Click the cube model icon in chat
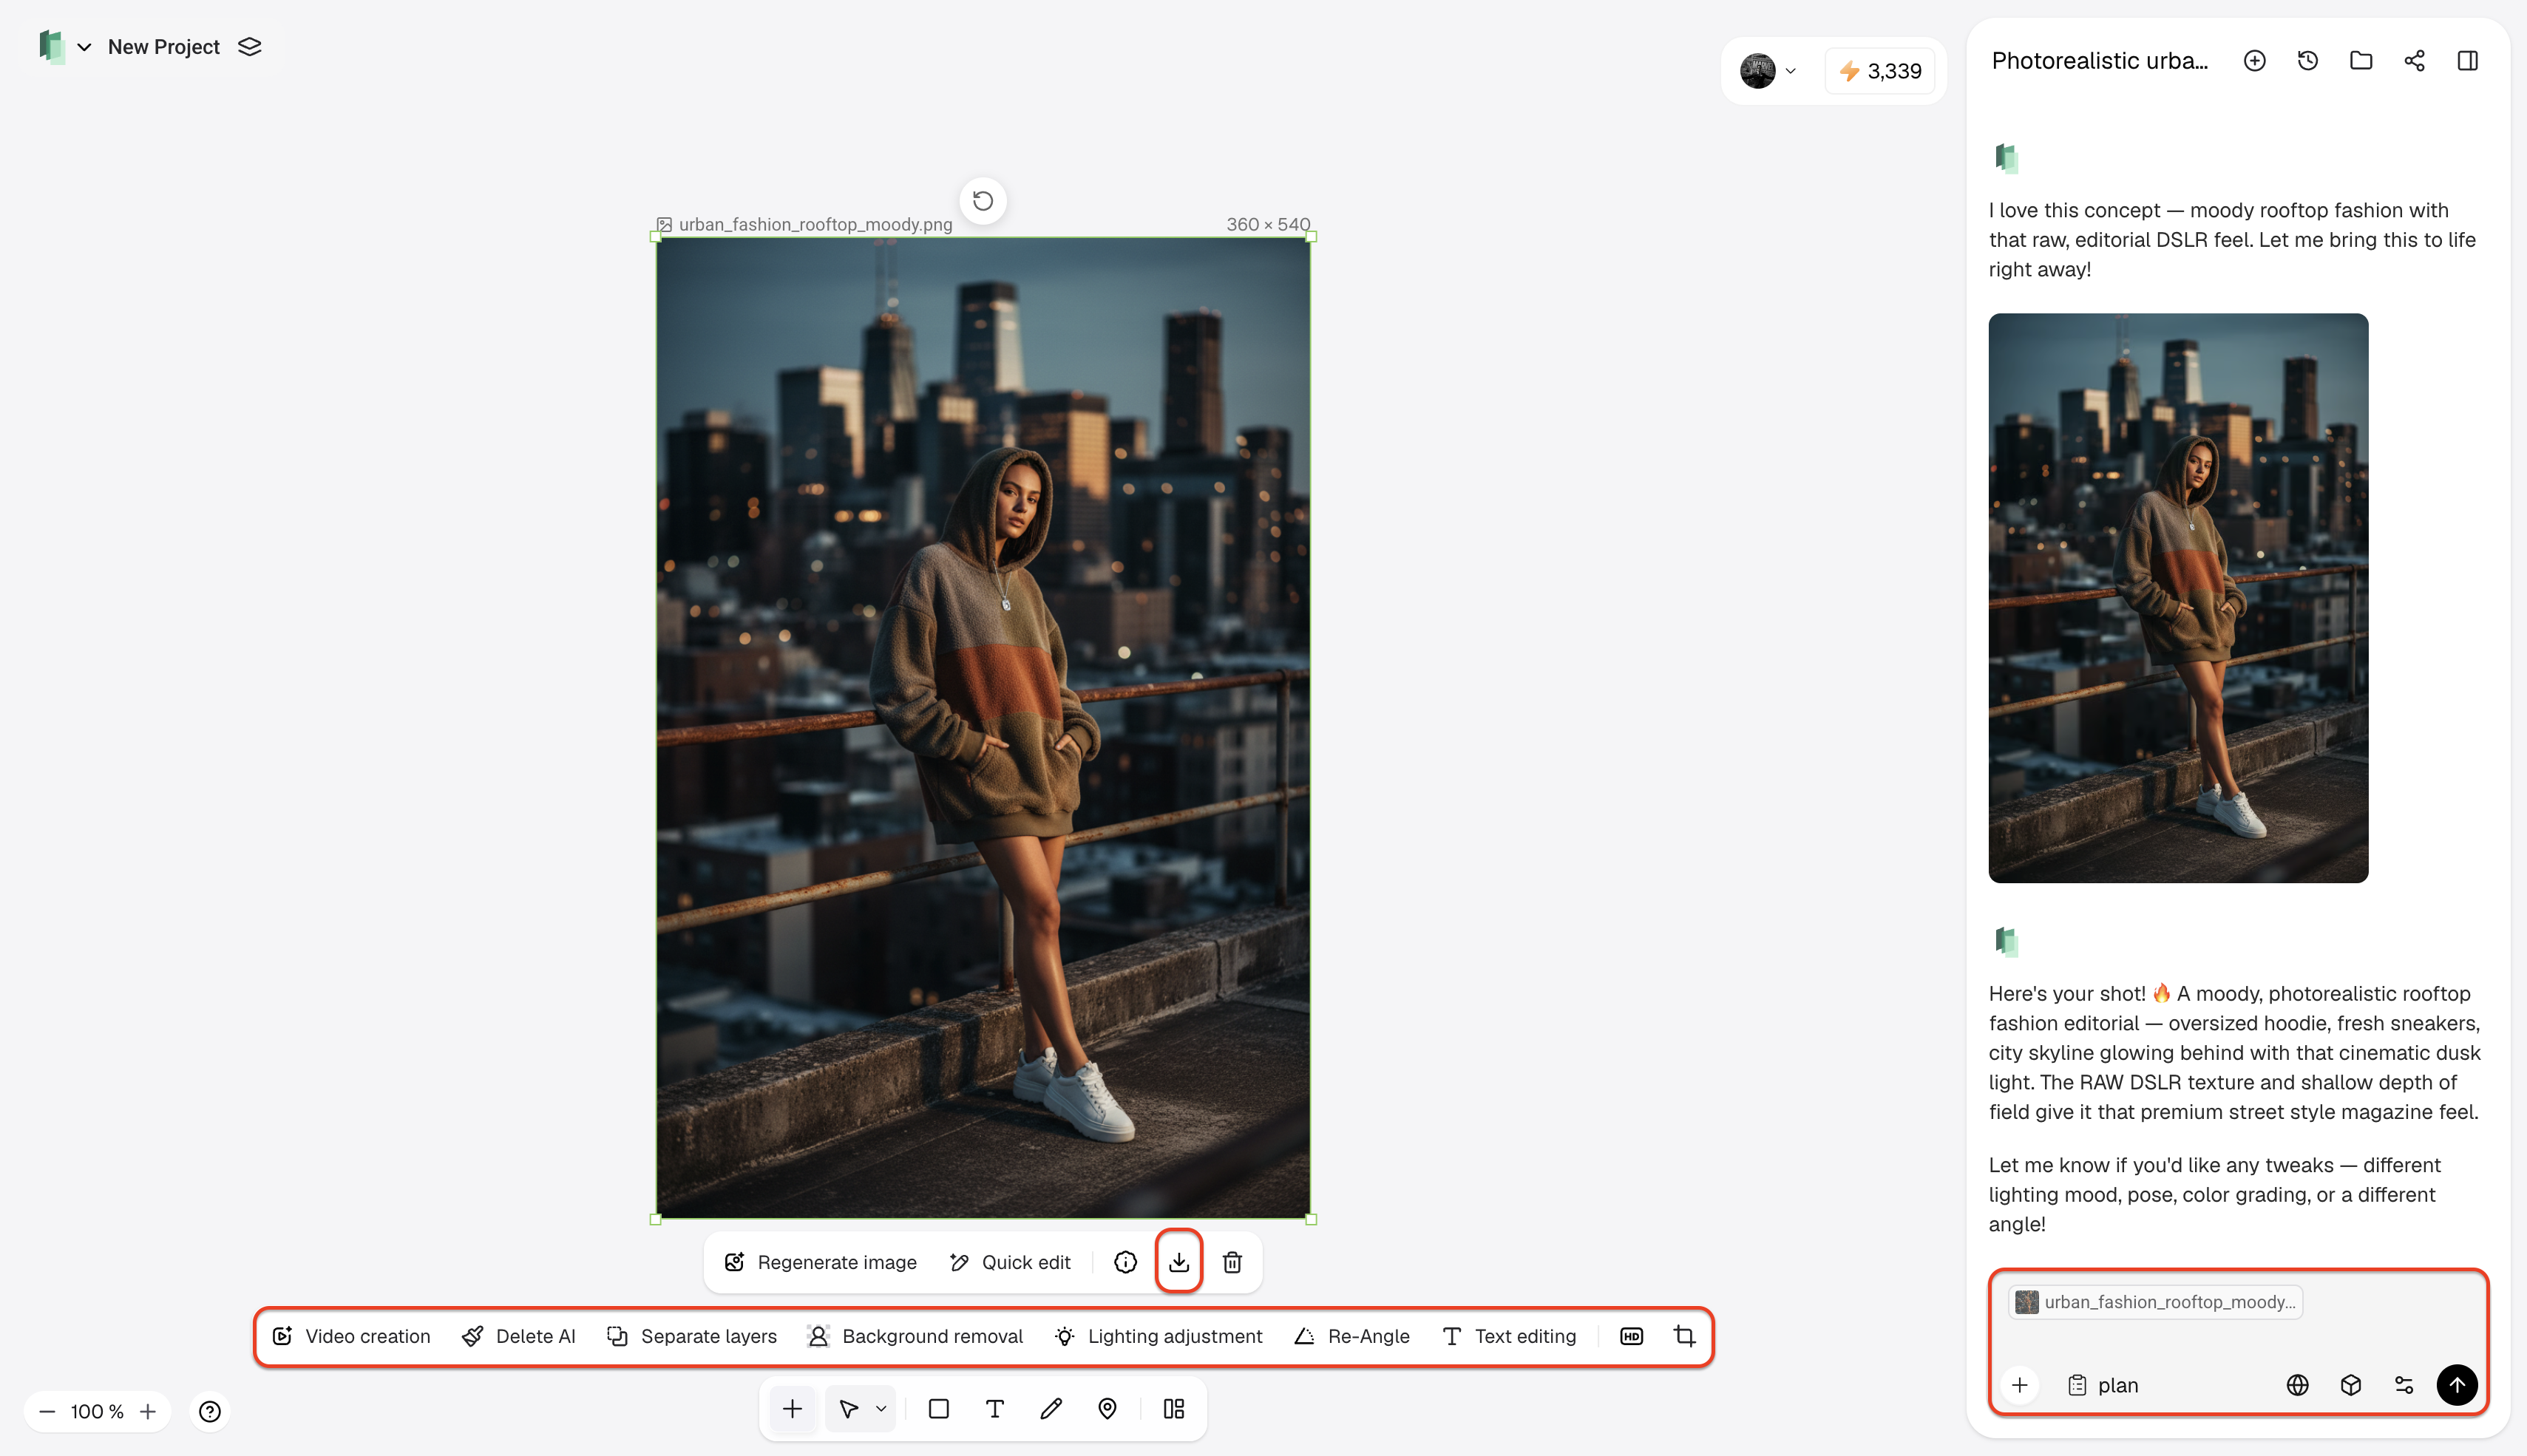The height and width of the screenshot is (1456, 2527). [2351, 1385]
